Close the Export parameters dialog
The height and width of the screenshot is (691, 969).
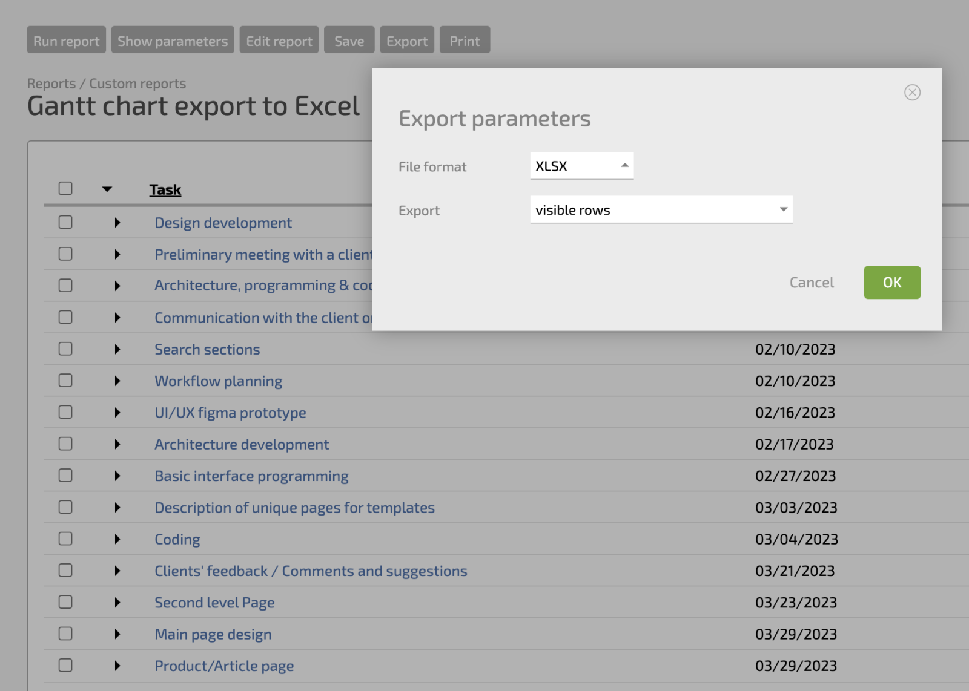[x=913, y=93]
